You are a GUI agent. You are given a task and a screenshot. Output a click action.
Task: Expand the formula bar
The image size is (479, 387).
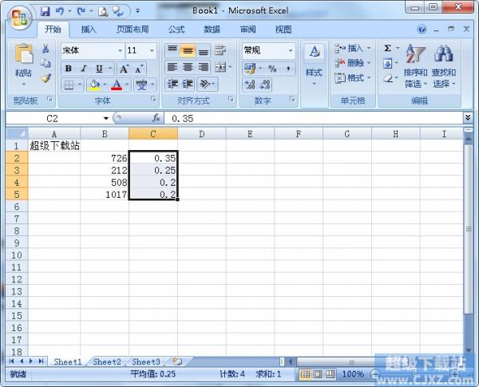click(468, 117)
